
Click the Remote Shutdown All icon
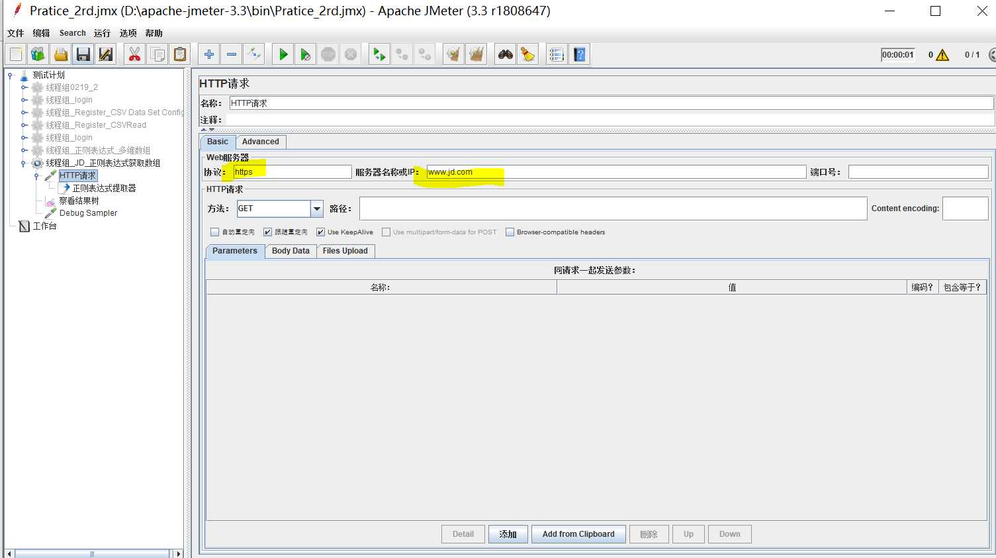click(x=425, y=54)
